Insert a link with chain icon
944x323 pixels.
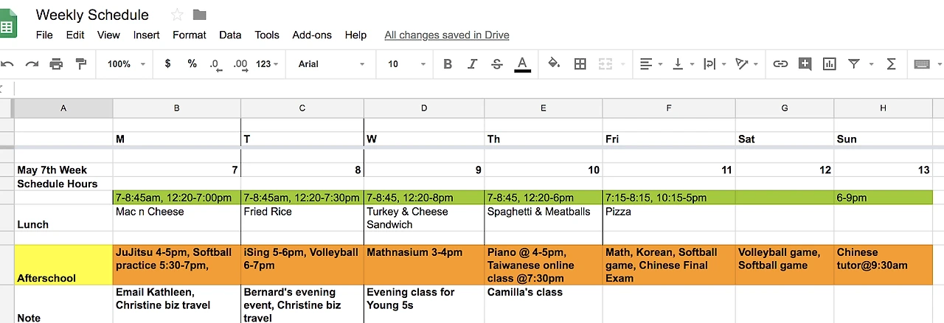[x=780, y=64]
